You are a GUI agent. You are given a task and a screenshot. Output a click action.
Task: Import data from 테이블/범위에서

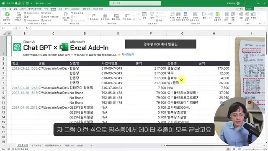(32, 21)
